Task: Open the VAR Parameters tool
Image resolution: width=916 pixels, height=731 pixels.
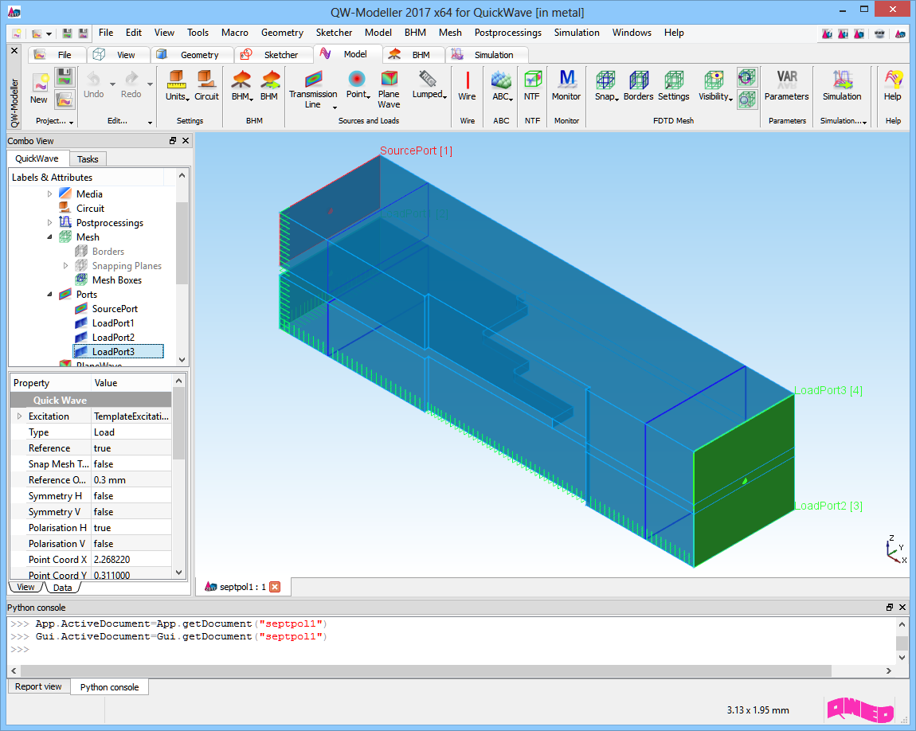Action: (787, 77)
